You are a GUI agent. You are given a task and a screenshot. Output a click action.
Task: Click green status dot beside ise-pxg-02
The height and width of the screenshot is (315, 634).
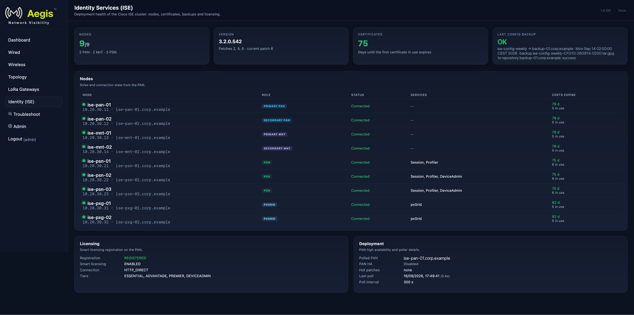[x=84, y=217]
